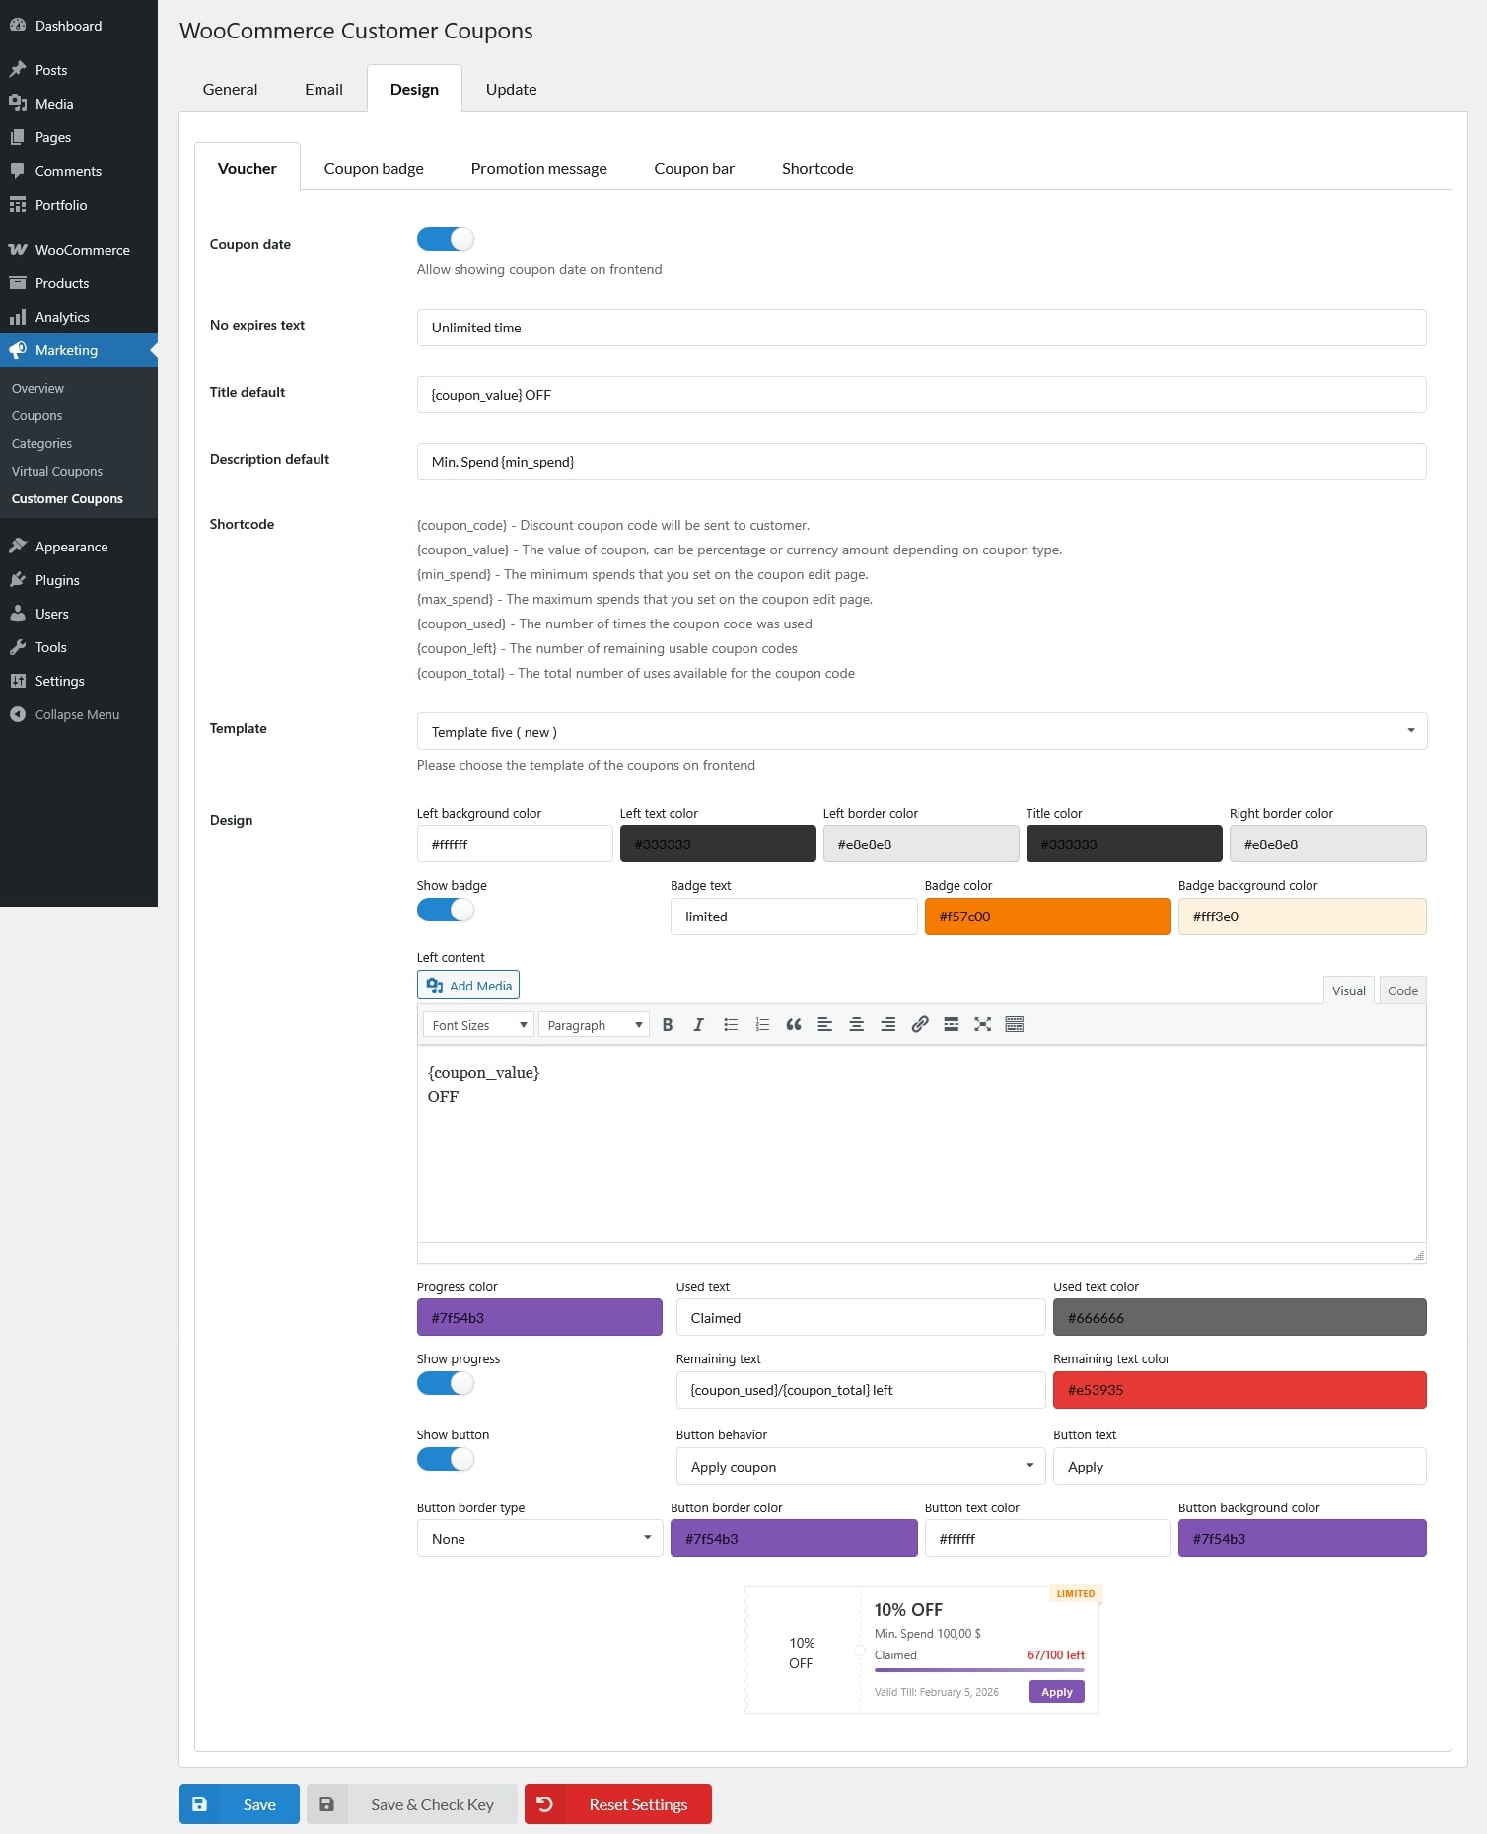This screenshot has height=1834, width=1487.
Task: Insert a blockquote using the quote icon
Action: (793, 1025)
